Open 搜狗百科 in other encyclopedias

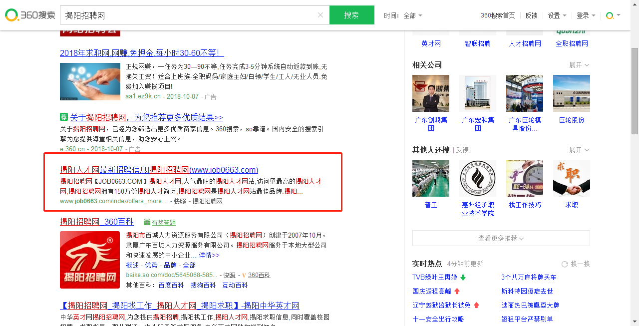point(203,285)
